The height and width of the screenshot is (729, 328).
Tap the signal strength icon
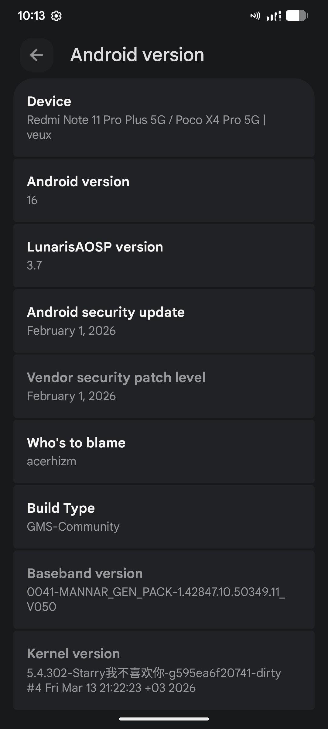(273, 16)
